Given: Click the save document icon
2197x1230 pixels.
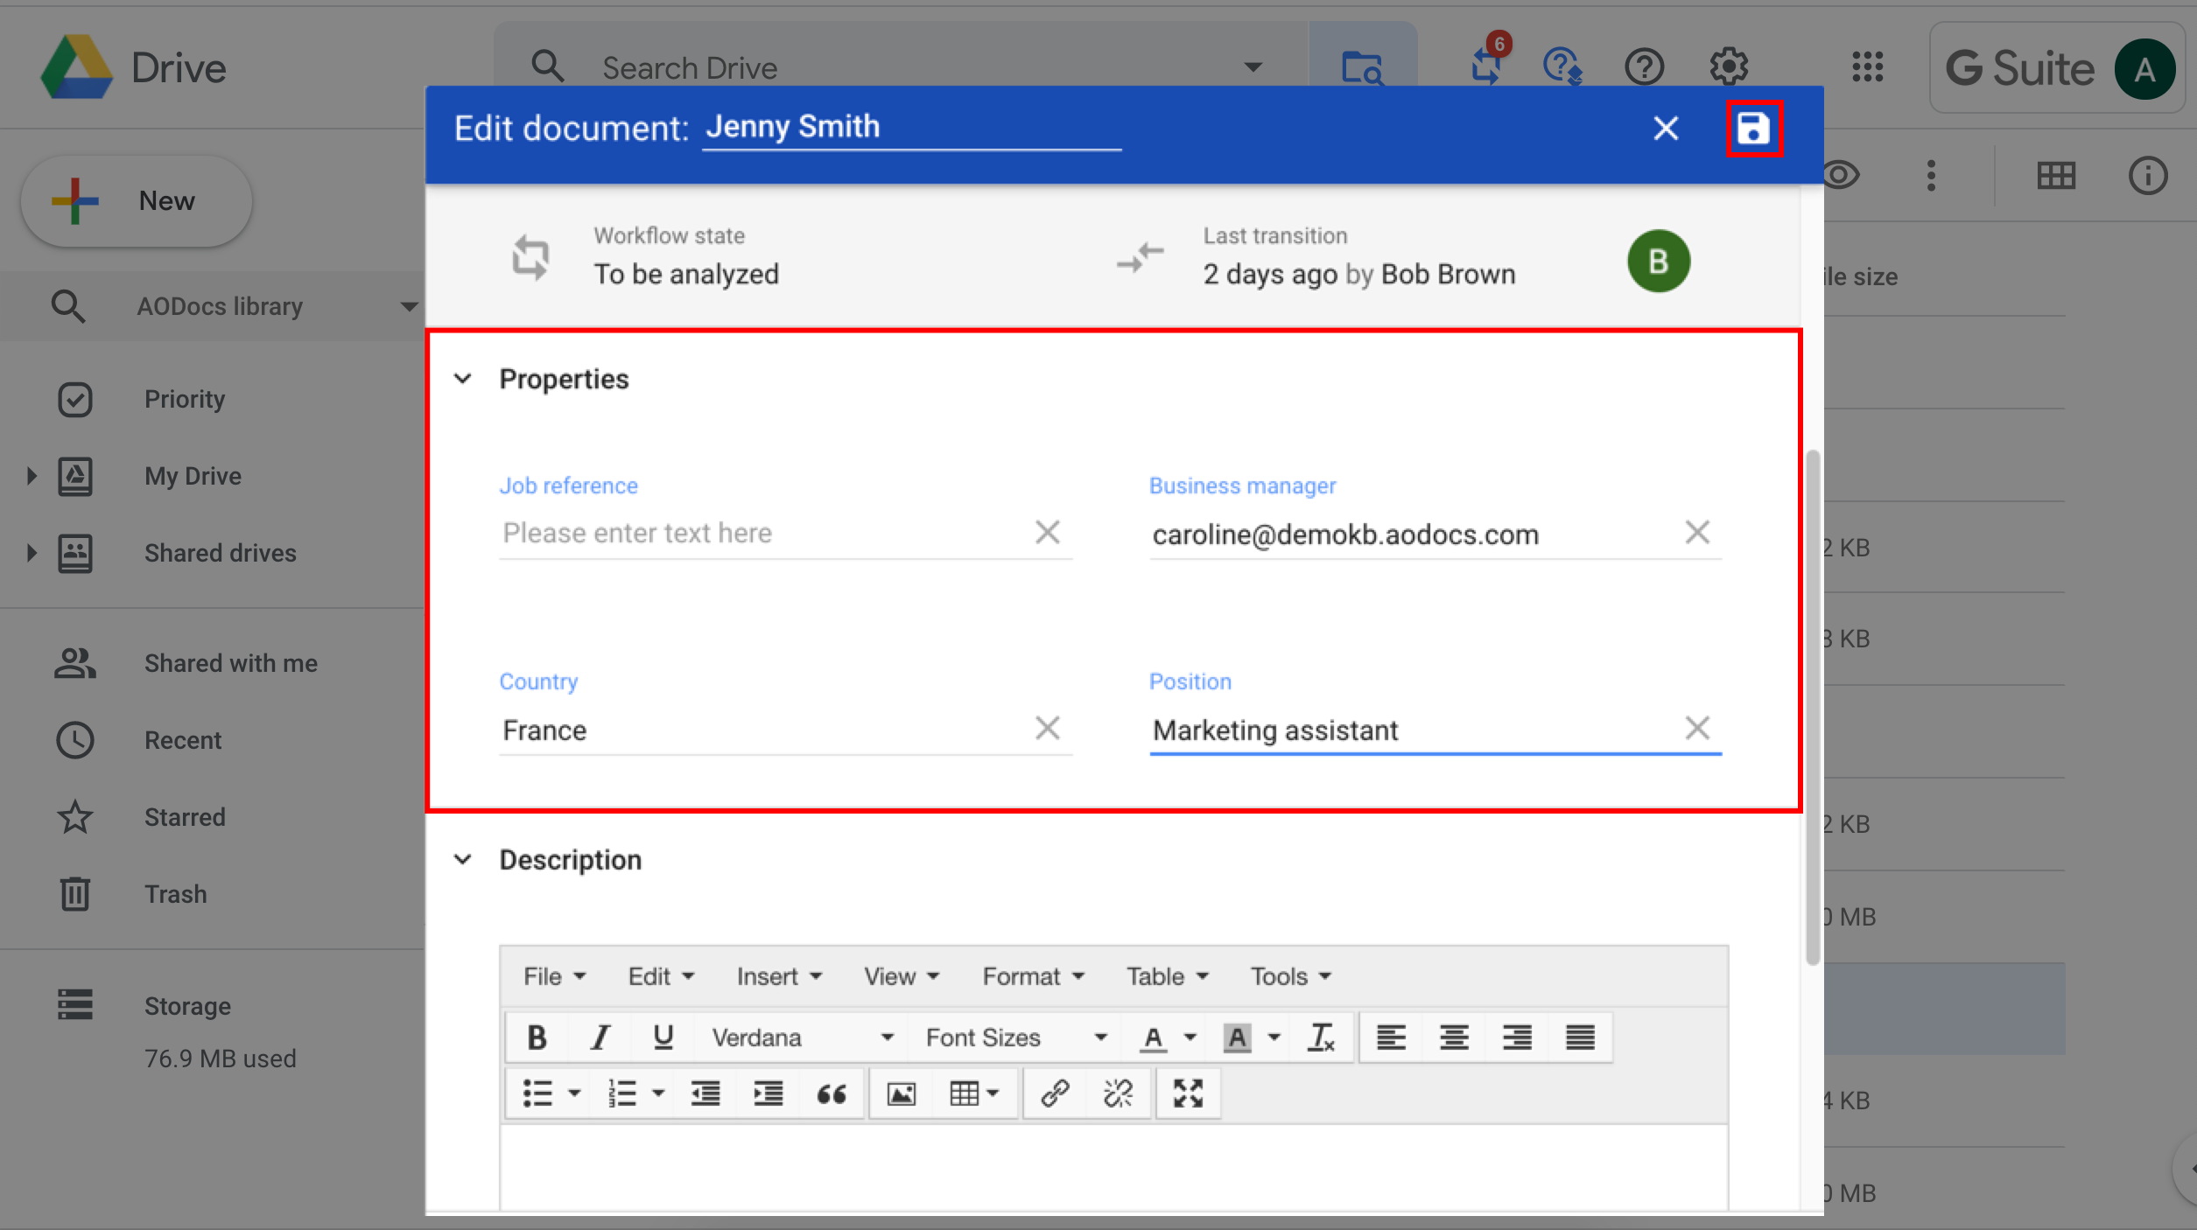Looking at the screenshot, I should (x=1753, y=128).
